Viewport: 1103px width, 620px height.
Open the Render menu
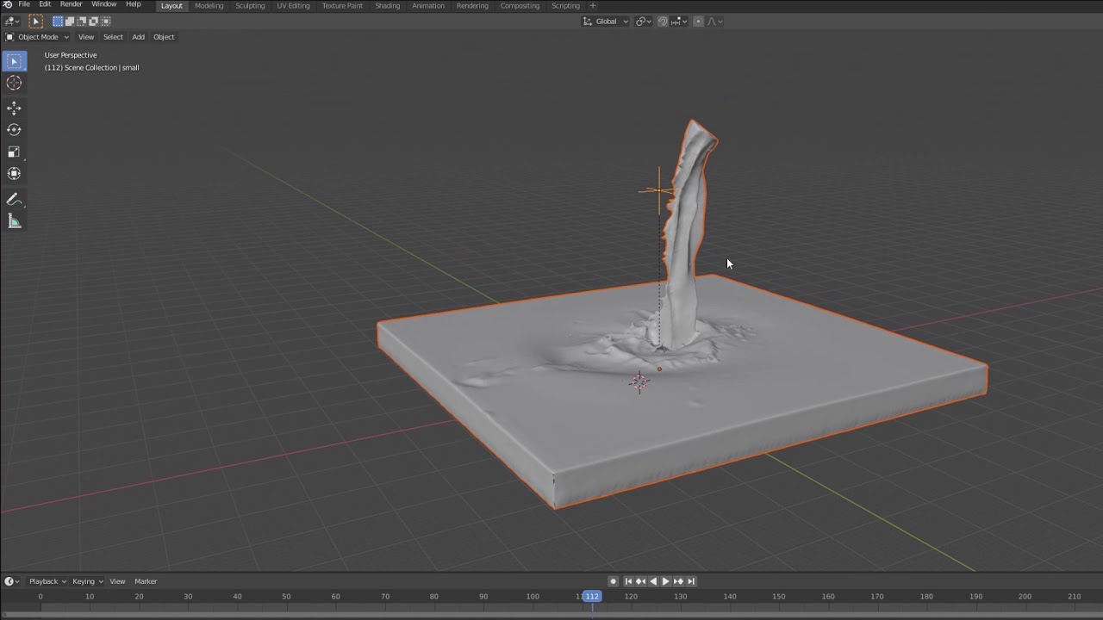point(71,5)
